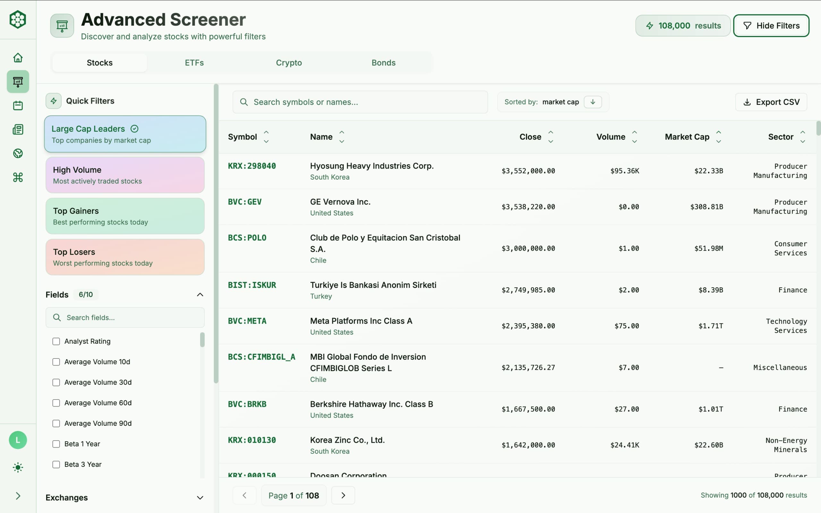The height and width of the screenshot is (513, 821).
Task: Click the sort direction arrow next to market cap
Action: (593, 102)
